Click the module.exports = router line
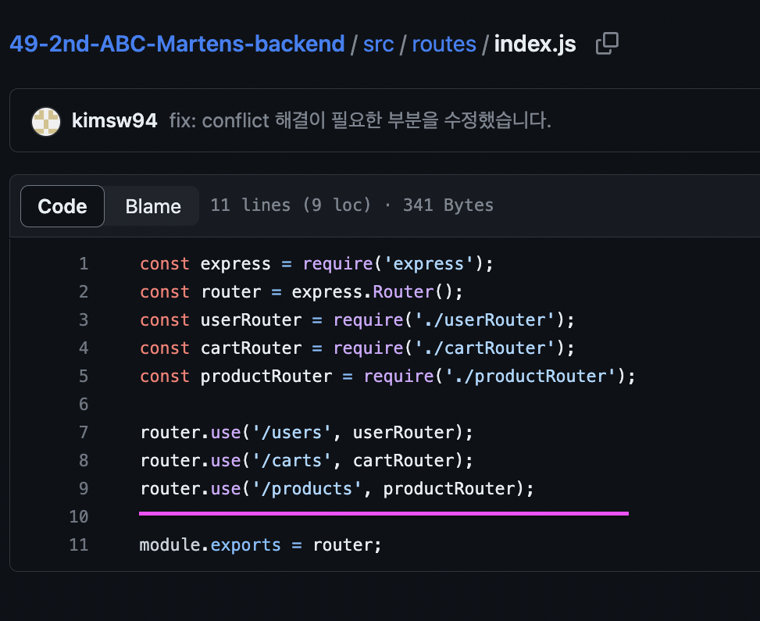 [x=260, y=545]
